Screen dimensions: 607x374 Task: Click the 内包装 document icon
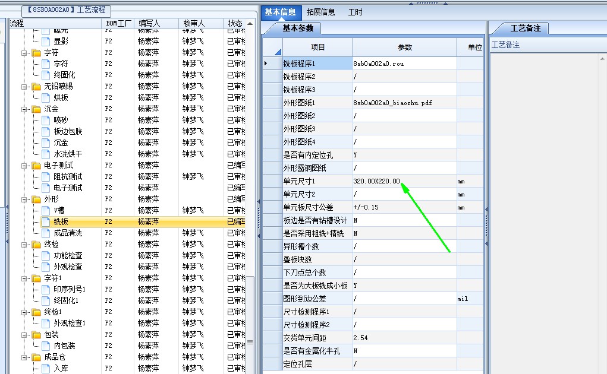pos(46,346)
